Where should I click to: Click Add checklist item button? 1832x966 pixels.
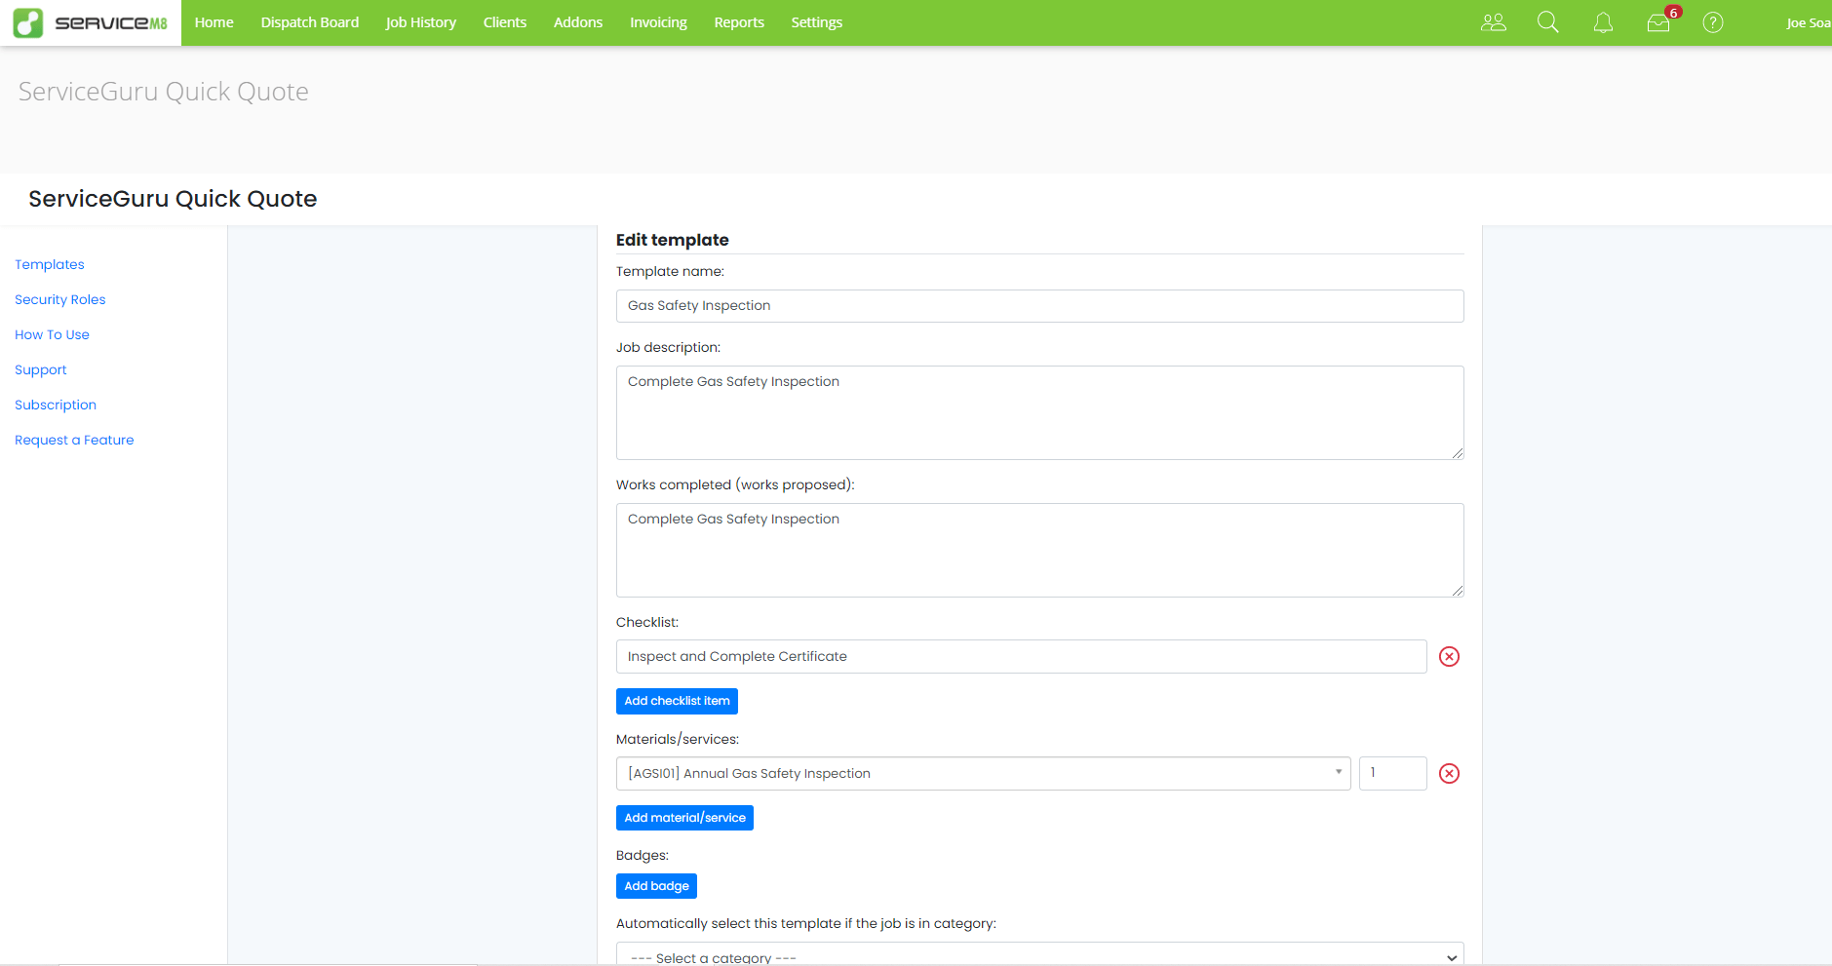(x=677, y=702)
